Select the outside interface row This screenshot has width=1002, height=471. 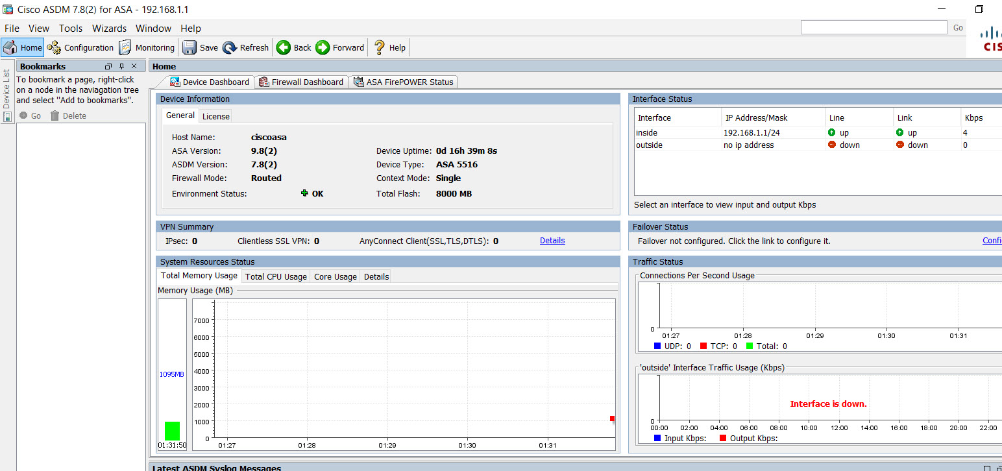pos(649,145)
